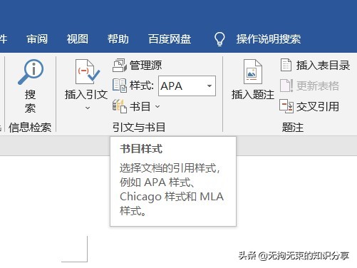The image size is (357, 268).
Task: Click the 更新表格 icon
Action: coord(286,86)
